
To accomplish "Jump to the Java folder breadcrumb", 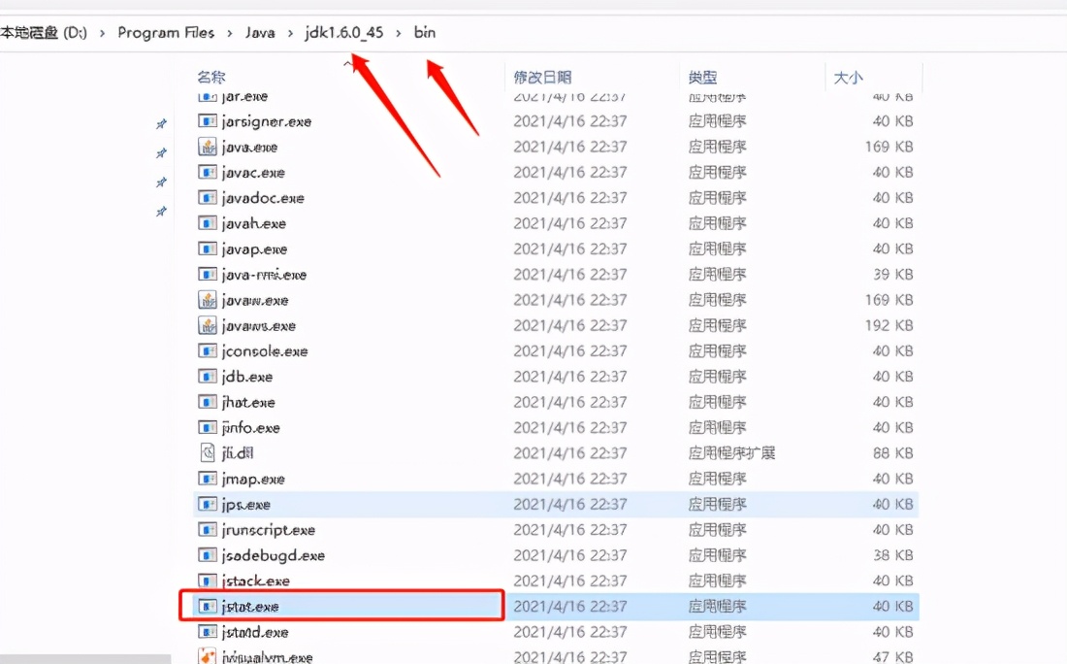I will tap(260, 33).
